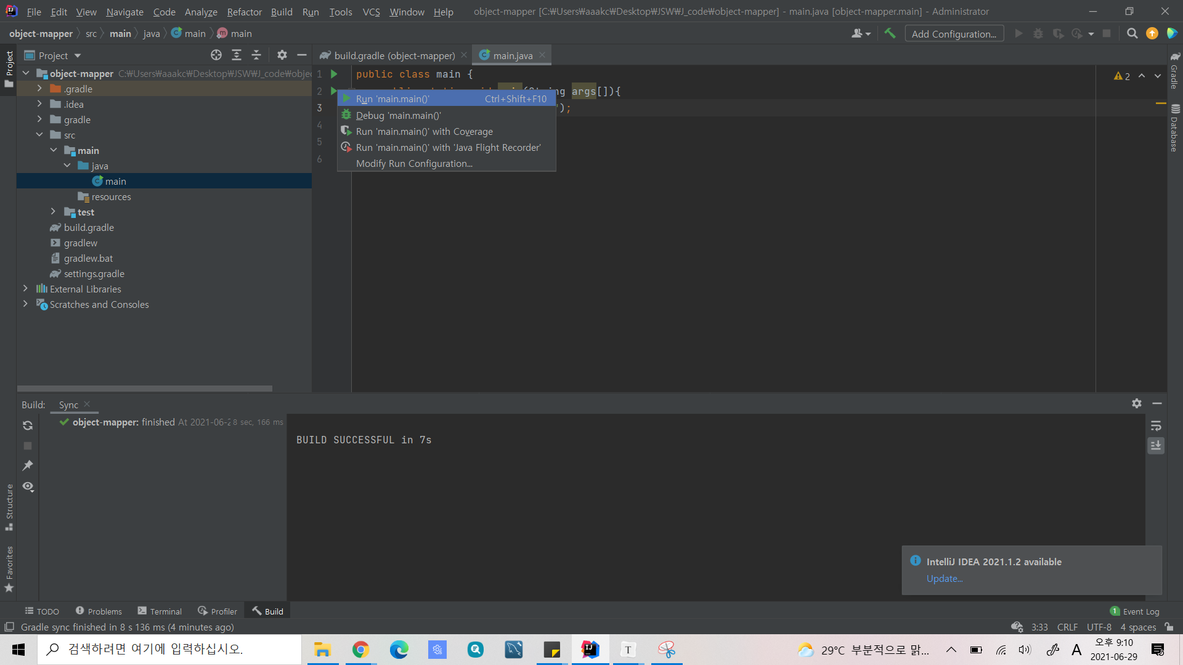1183x665 pixels.
Task: Click run gutter arrow beside class main
Action: click(334, 74)
